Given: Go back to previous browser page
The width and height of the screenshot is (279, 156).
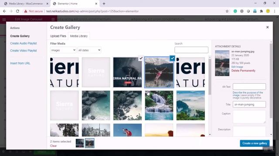Looking at the screenshot, I should [x=4, y=11].
